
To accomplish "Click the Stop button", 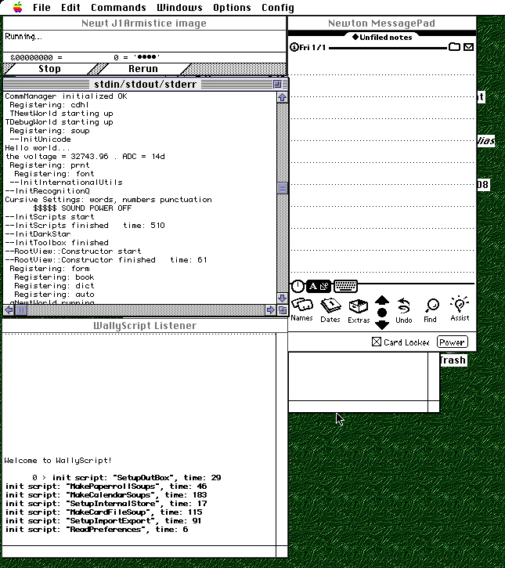I will point(49,69).
